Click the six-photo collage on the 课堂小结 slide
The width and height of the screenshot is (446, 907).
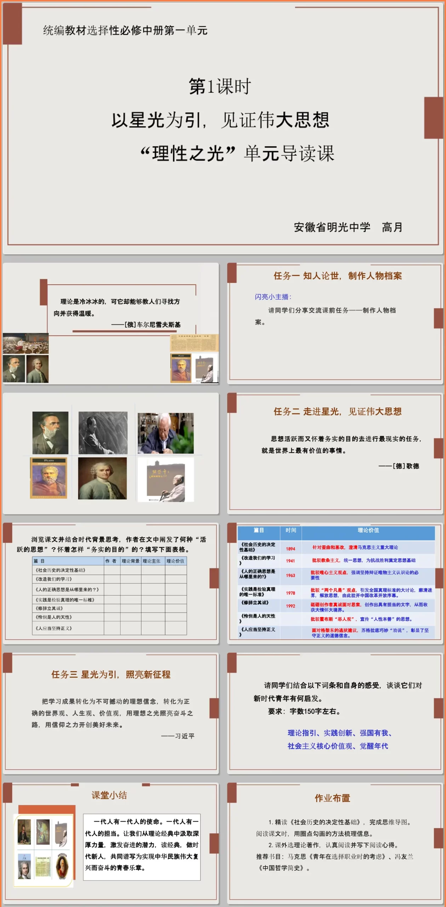coord(44,850)
